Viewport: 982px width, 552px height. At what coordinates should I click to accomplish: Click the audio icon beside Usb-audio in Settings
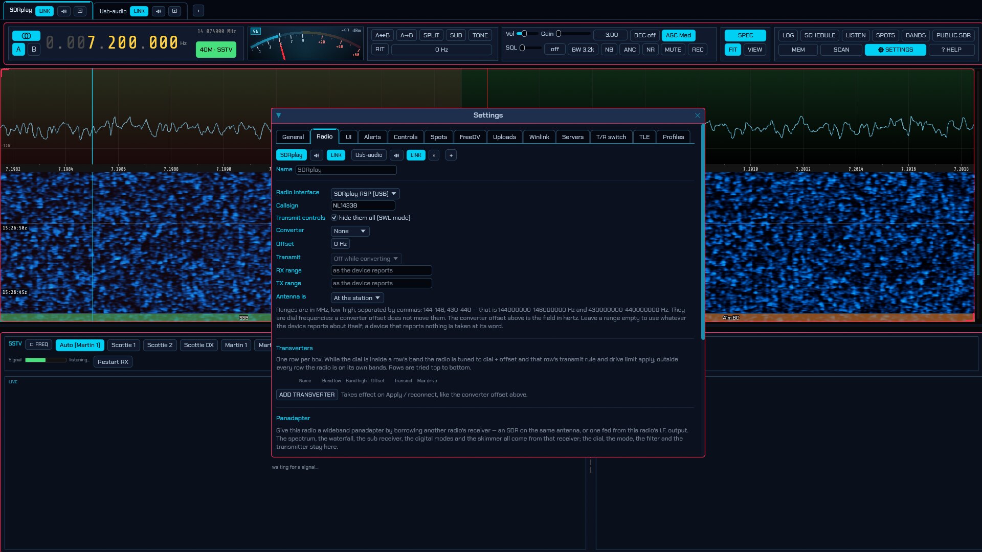tap(396, 155)
